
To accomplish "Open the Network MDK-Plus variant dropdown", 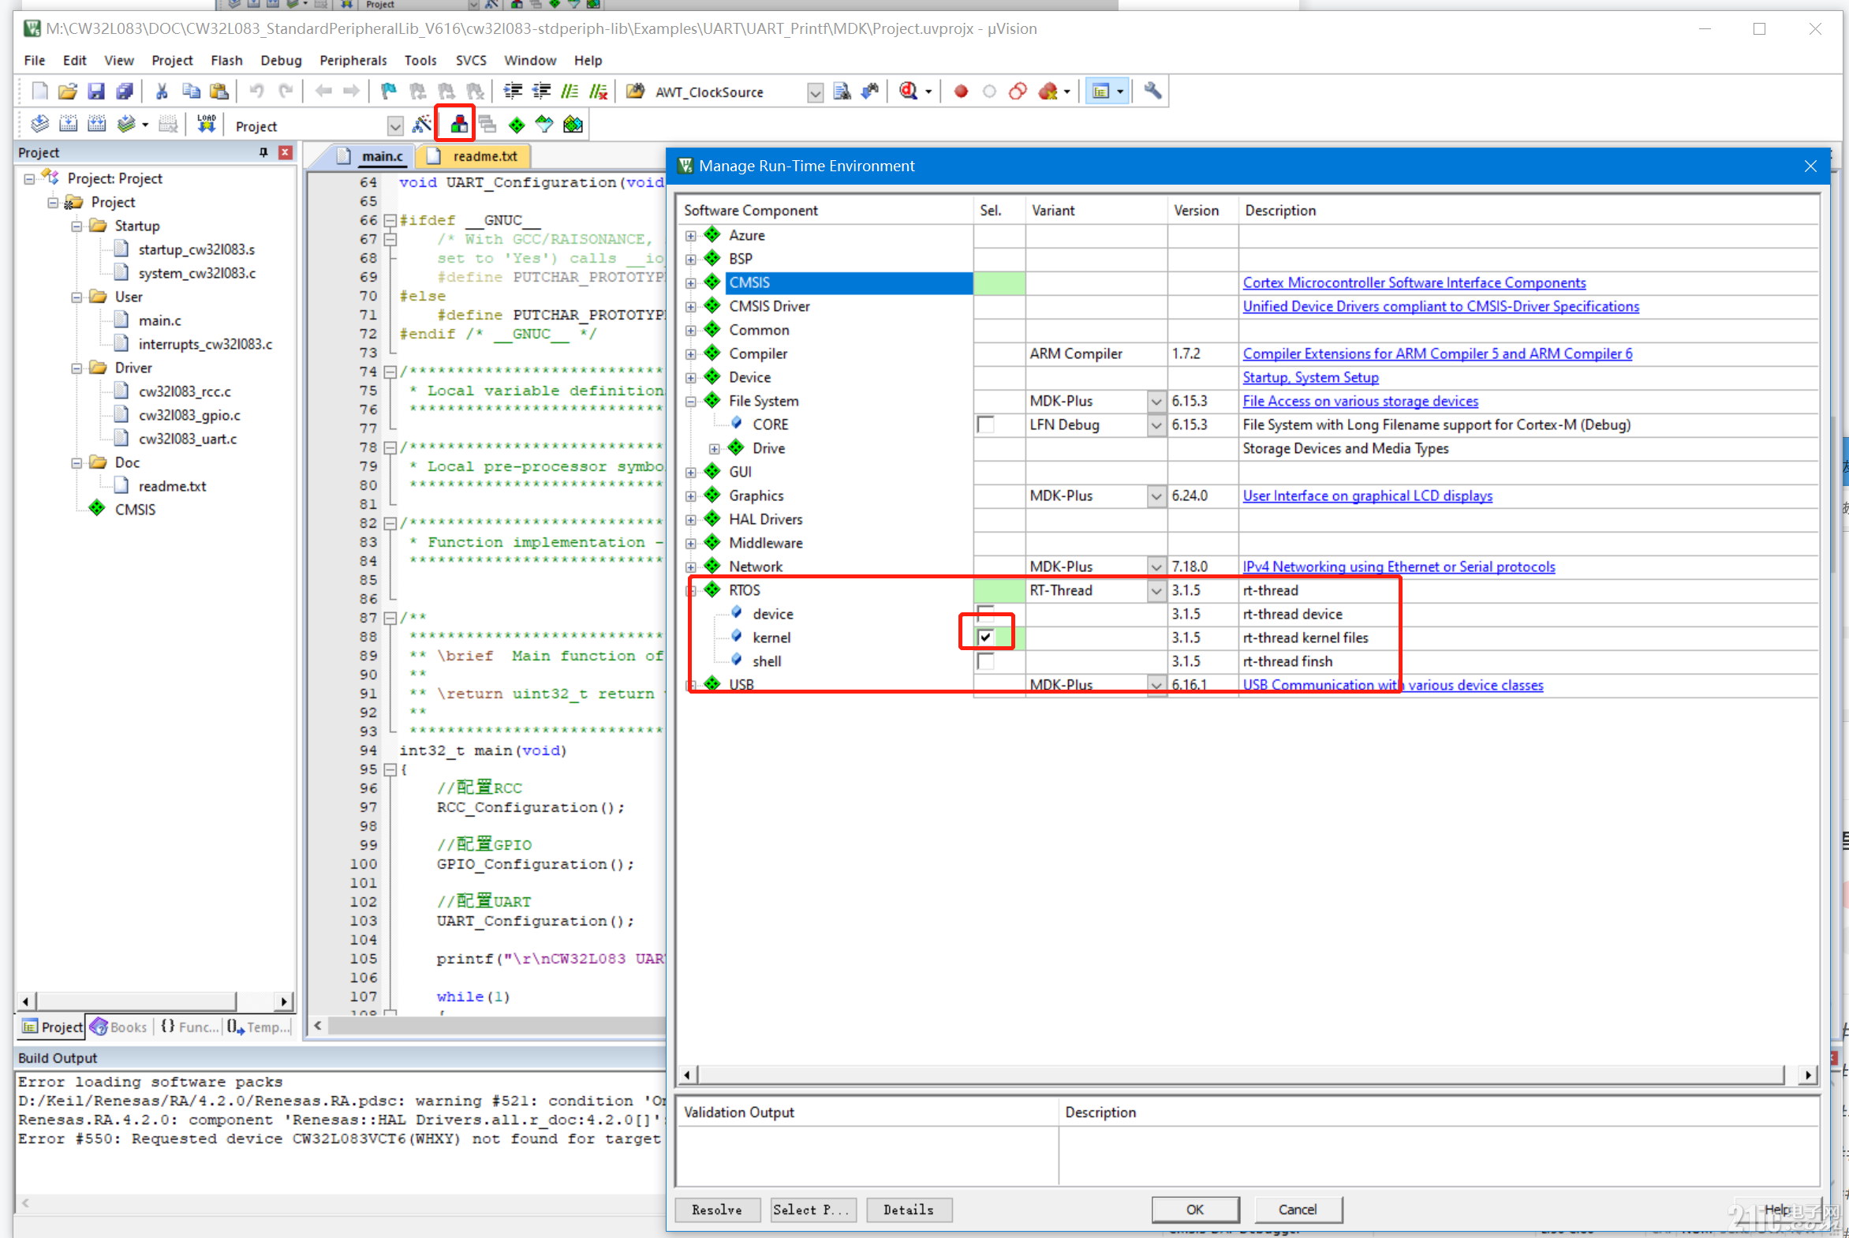I will [x=1156, y=567].
